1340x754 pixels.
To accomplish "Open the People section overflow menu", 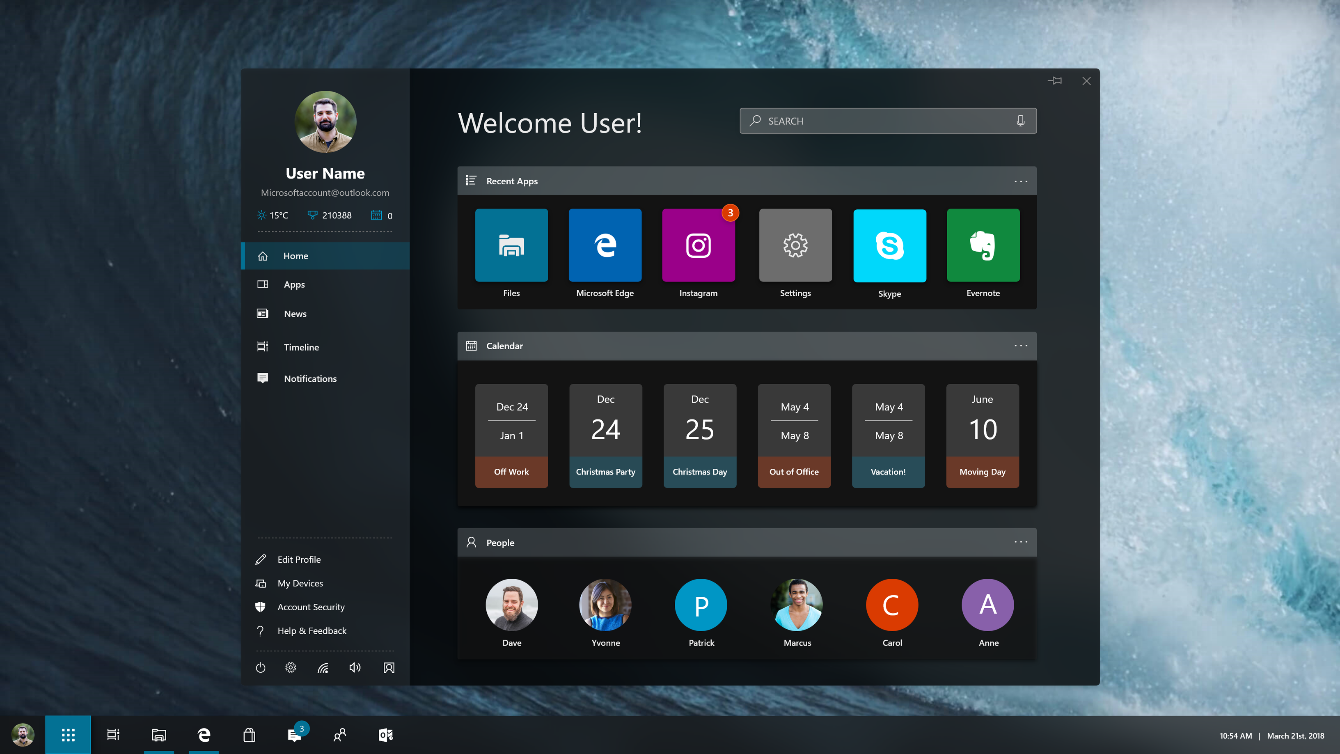I will [1021, 542].
